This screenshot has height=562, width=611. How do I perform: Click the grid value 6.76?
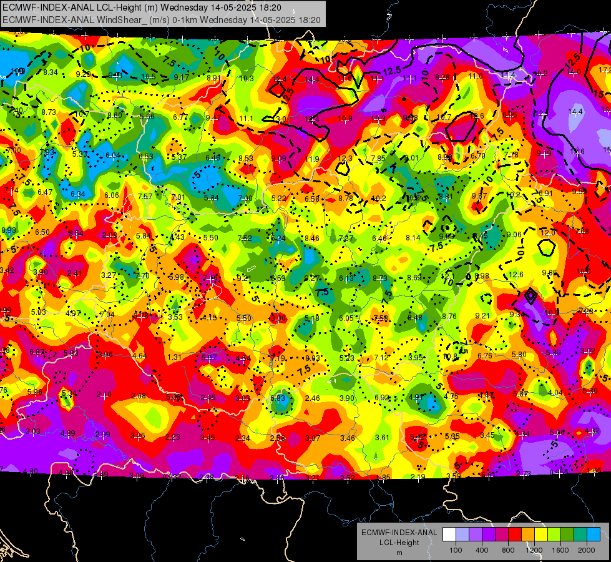[485, 355]
